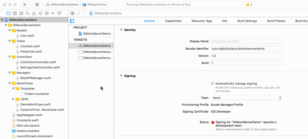Open the Symbol navigator
Screen dimensions: 308x139
pos(21,13)
